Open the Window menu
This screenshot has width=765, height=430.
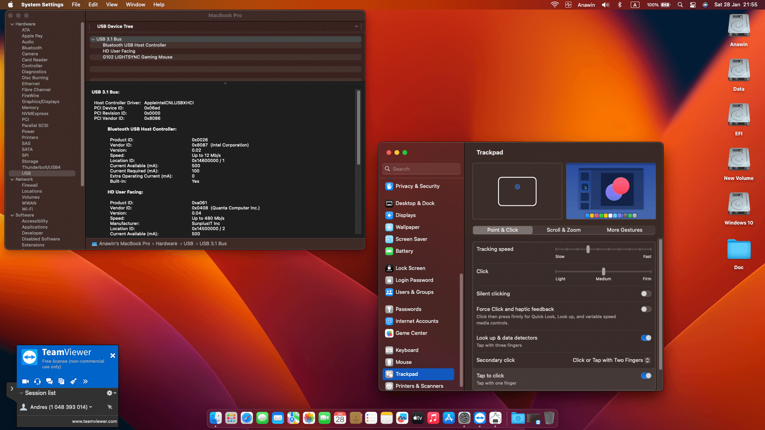pyautogui.click(x=135, y=4)
